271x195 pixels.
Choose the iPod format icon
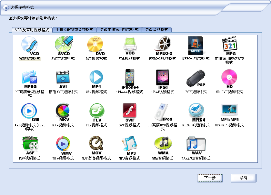click(163, 112)
